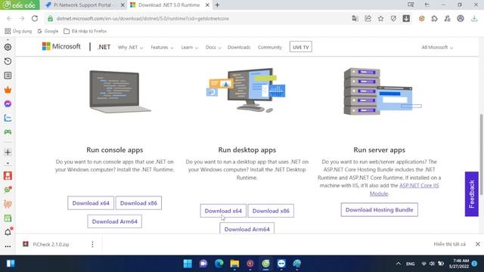Bookmark this page with star icon
Screen dimensions: 484x272
pos(380,18)
